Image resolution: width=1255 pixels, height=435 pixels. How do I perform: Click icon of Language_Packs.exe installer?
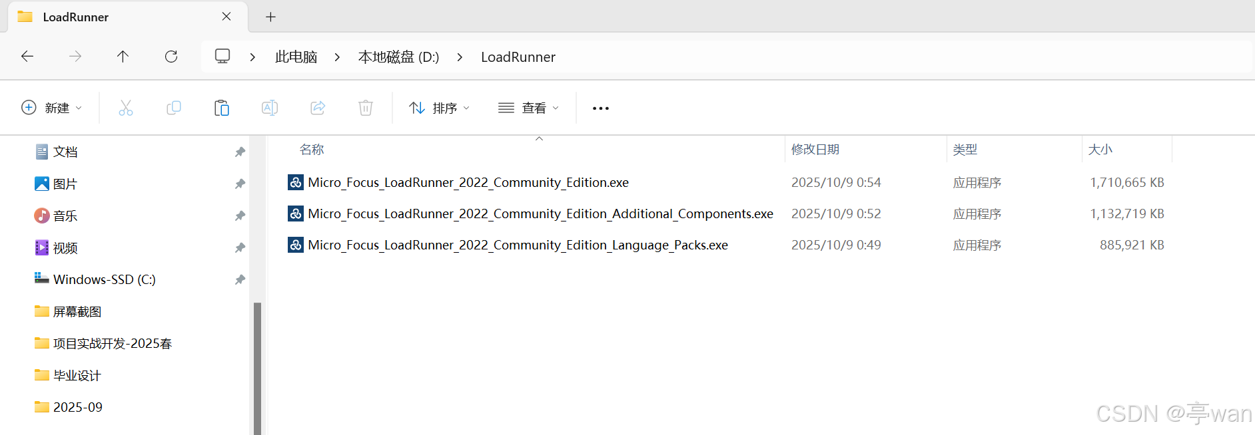click(296, 245)
